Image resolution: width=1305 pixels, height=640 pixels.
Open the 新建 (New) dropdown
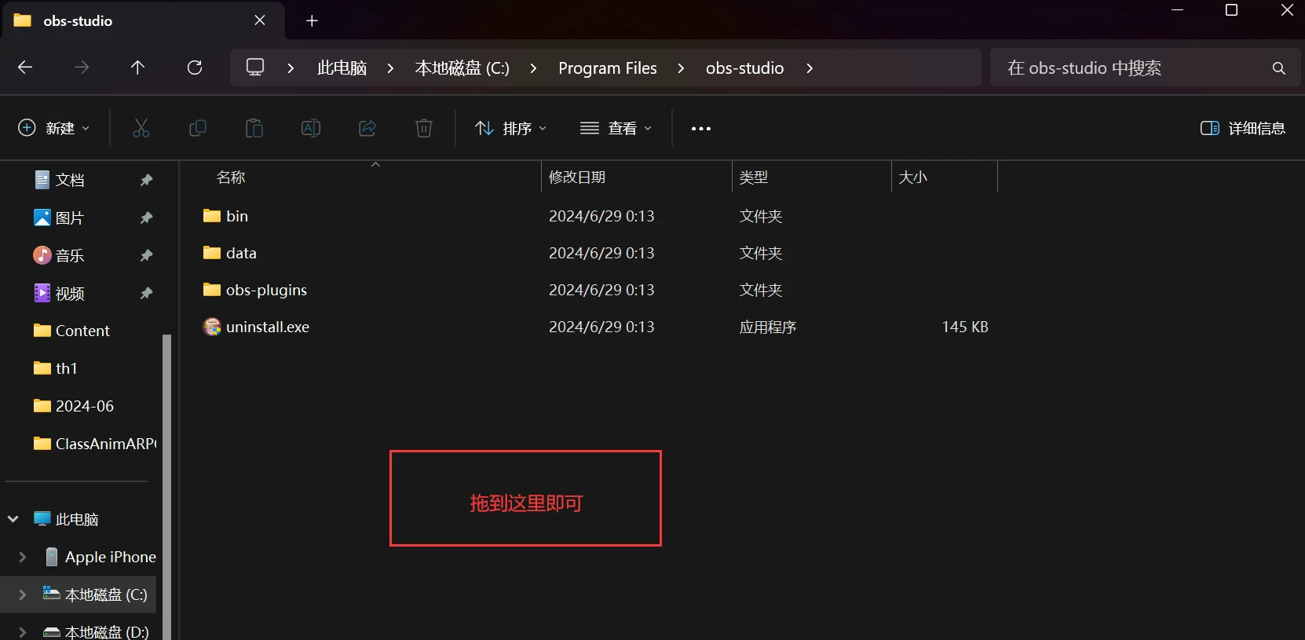(x=53, y=128)
